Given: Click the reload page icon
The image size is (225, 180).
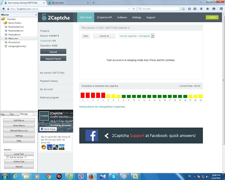Looking at the screenshot, I should click(134, 9).
